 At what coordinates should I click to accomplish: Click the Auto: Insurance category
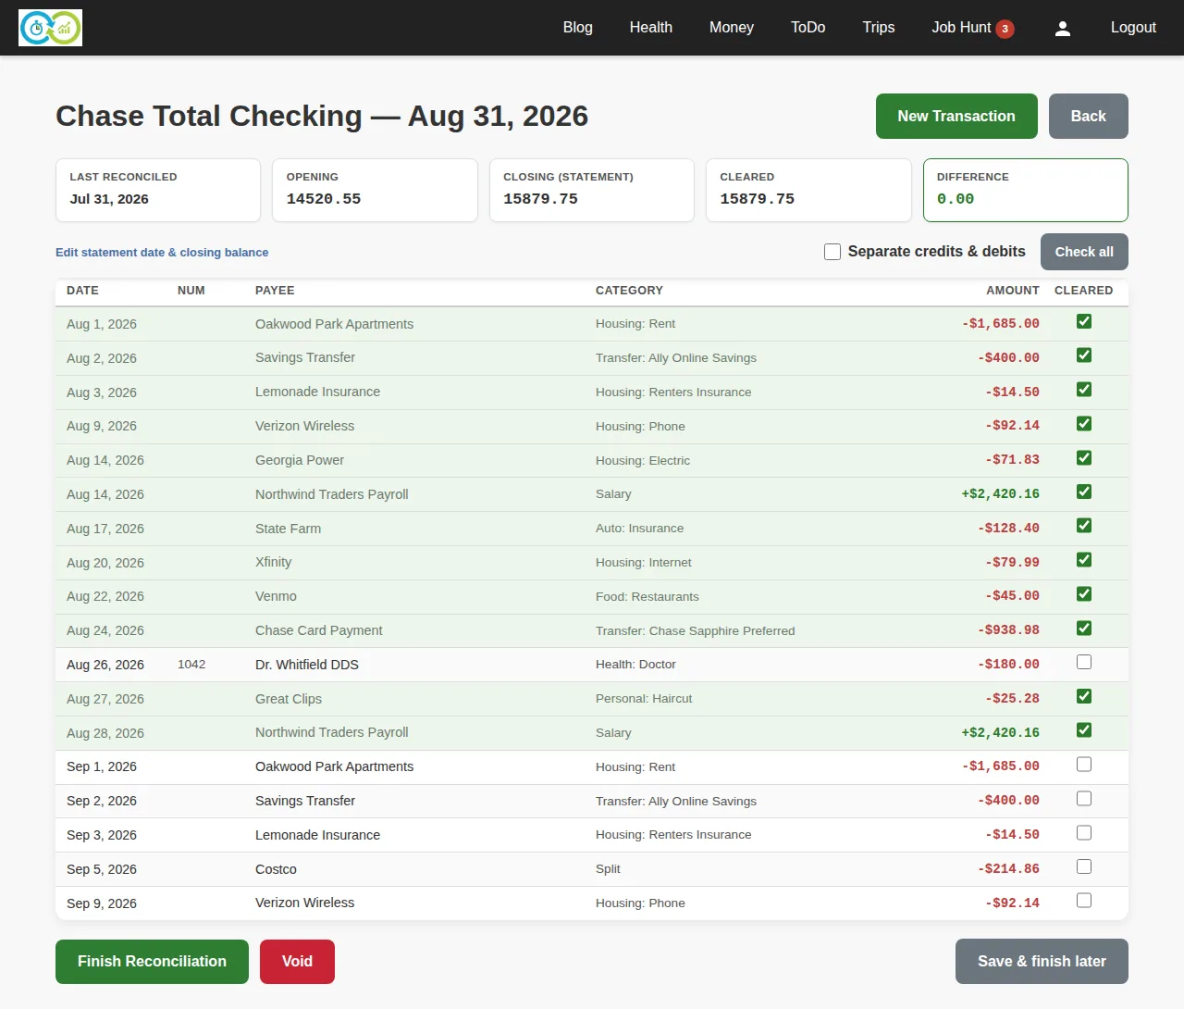[639, 529]
